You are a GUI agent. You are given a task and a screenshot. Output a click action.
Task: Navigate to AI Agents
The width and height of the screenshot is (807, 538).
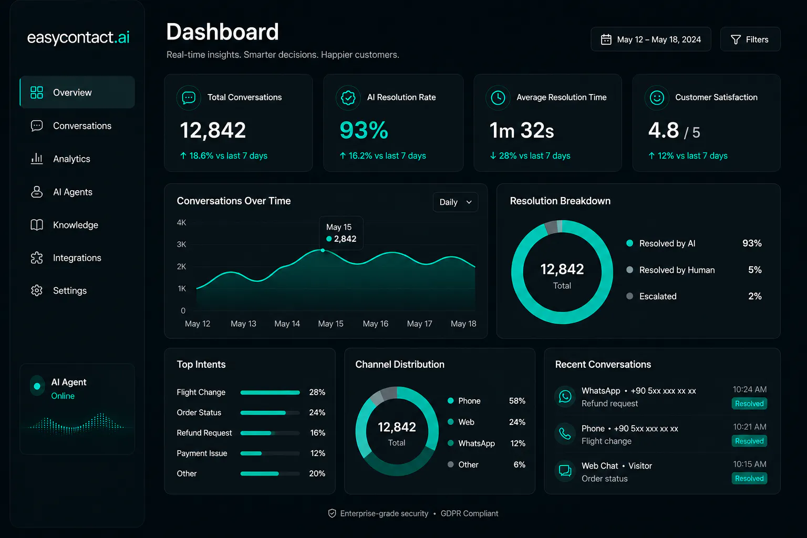pyautogui.click(x=77, y=192)
